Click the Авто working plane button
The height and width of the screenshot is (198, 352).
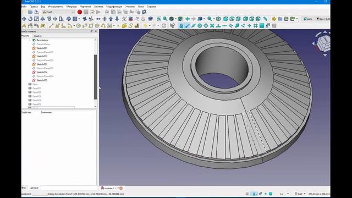coord(308,19)
